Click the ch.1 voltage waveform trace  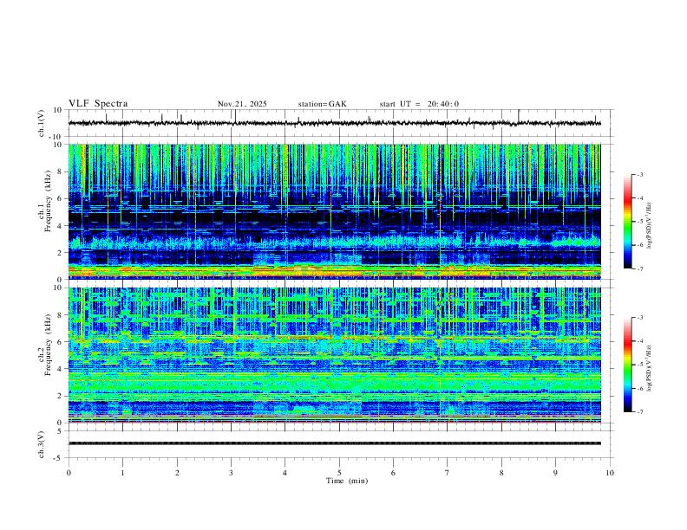[335, 123]
